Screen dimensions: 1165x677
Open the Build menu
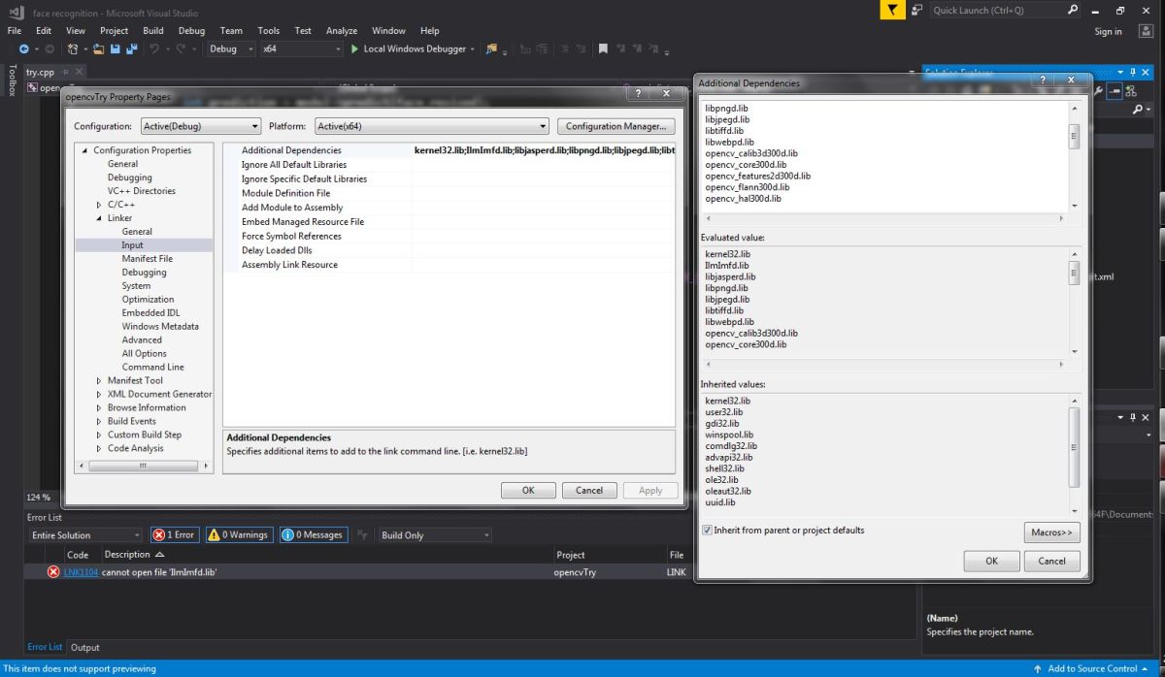(x=153, y=31)
